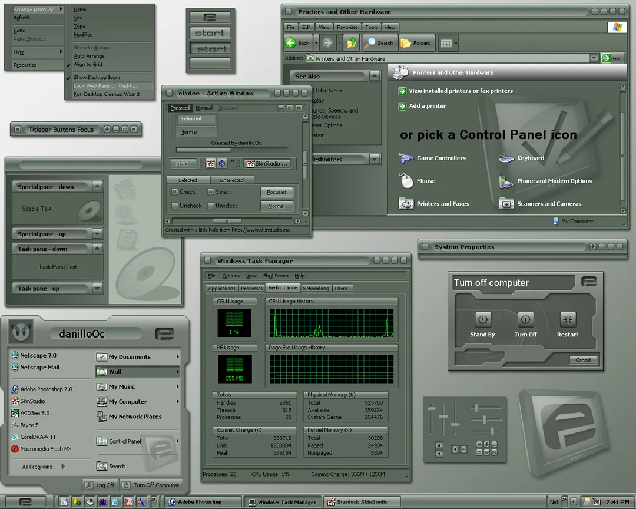Expand the Task pane - up section
This screenshot has width=636, height=509.
coord(97,288)
